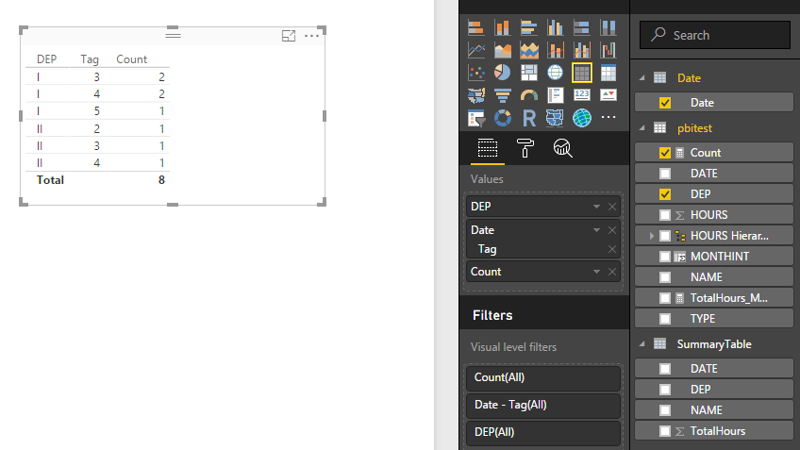Screen dimensions: 800x450
Task: Check the HOURS Hierarchy checkbox
Action: point(665,236)
